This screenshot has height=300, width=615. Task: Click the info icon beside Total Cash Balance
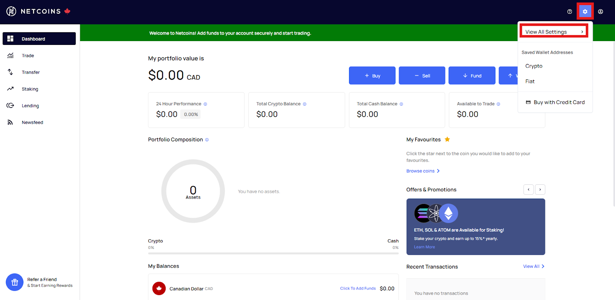[x=401, y=104]
